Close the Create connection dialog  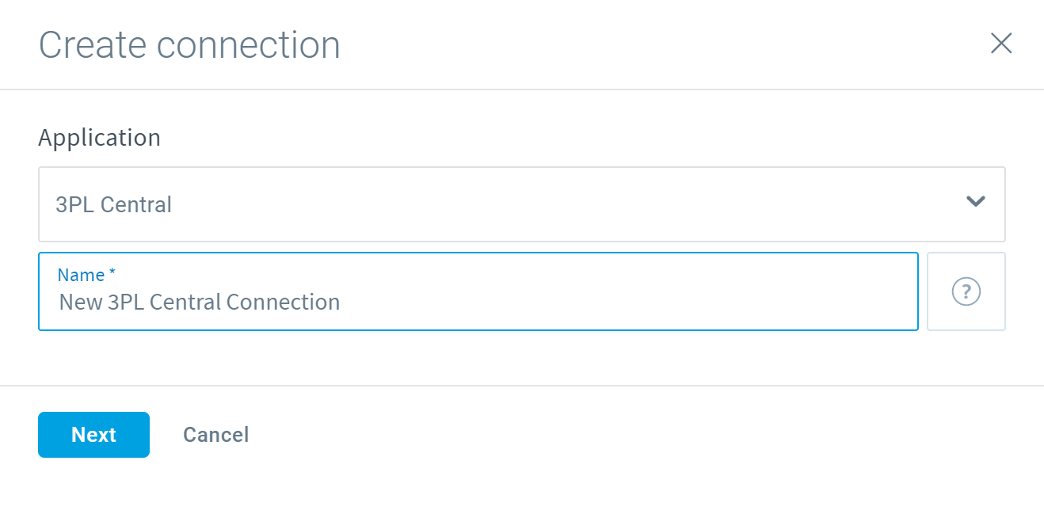(x=1001, y=44)
